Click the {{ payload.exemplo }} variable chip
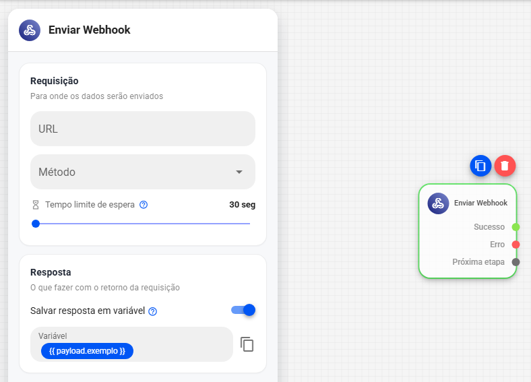The height and width of the screenshot is (382, 531). (87, 351)
